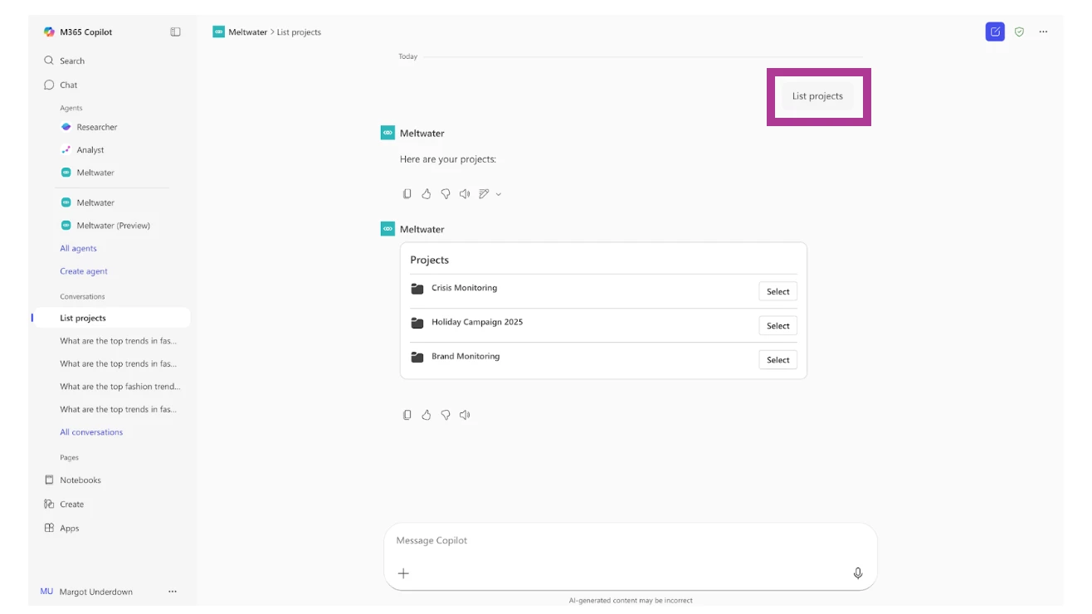Image resolution: width=1092 pixels, height=614 pixels.
Task: Click the Create agent link
Action: 84,271
